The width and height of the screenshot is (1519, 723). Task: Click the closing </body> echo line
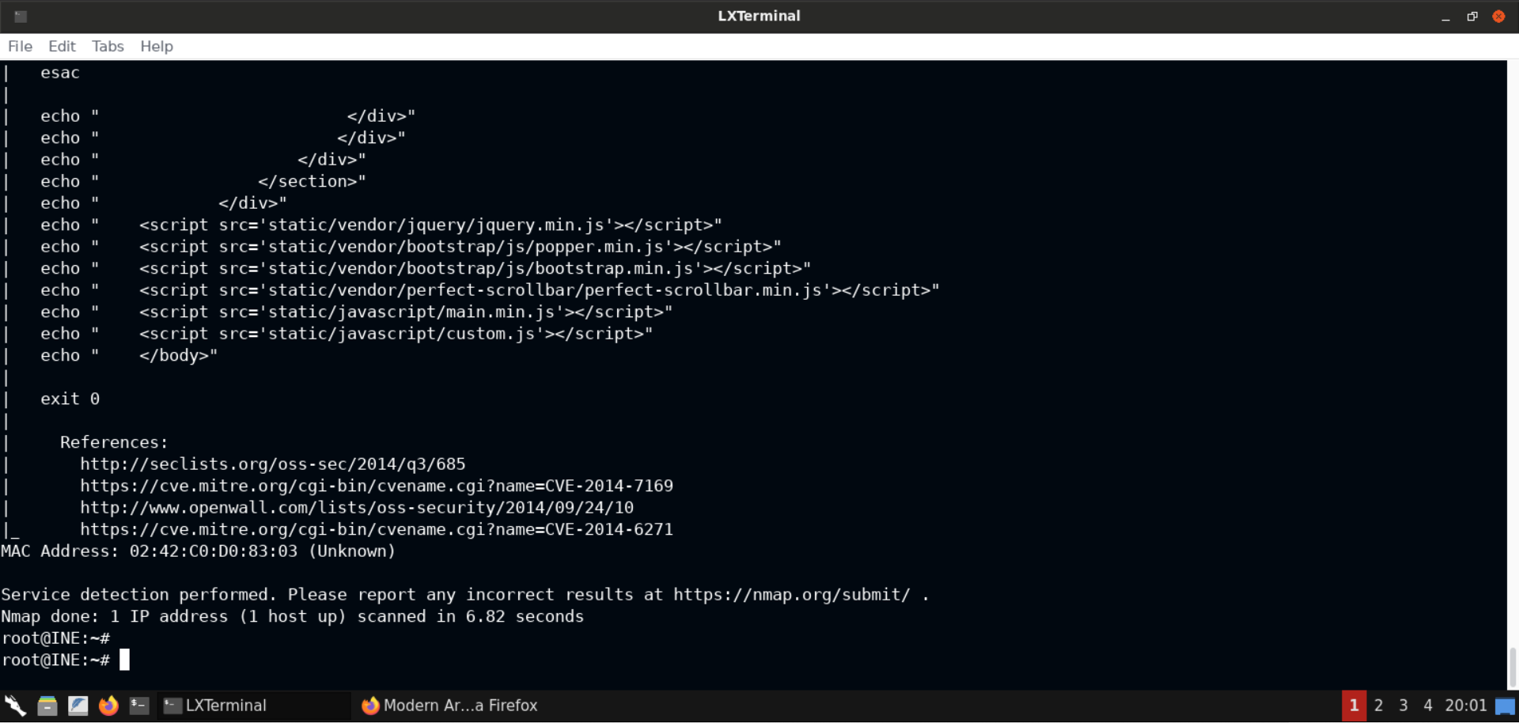tap(129, 355)
